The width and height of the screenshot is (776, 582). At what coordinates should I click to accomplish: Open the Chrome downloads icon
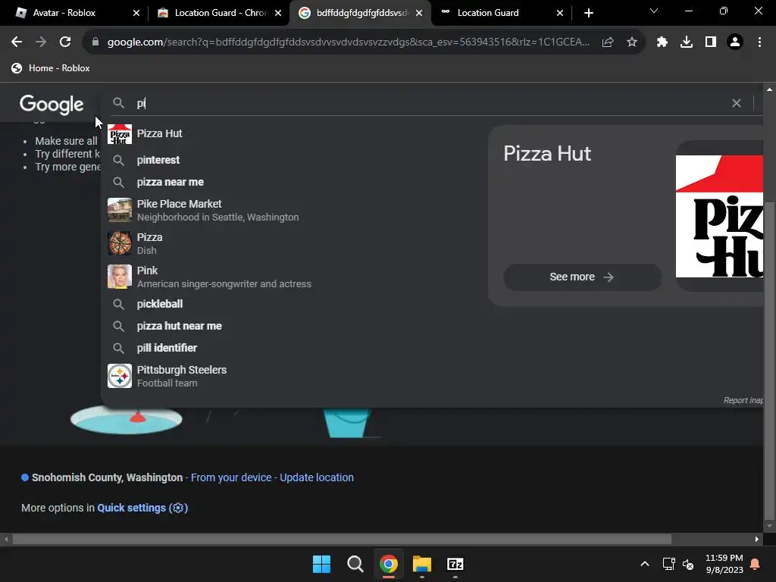[x=687, y=42]
